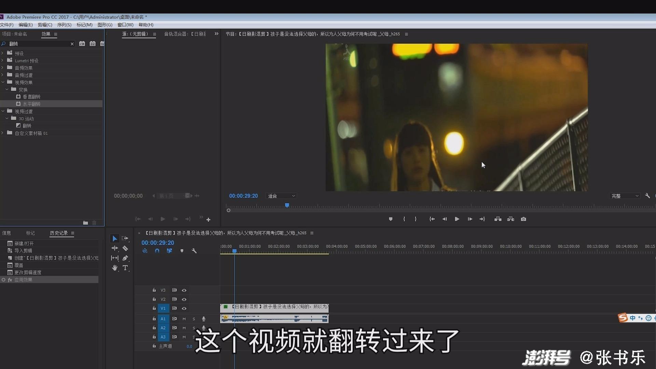Select 覆盖 history state
The width and height of the screenshot is (656, 369).
tap(19, 265)
